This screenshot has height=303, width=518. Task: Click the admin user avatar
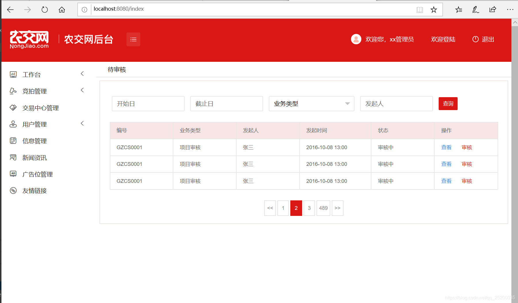point(356,39)
